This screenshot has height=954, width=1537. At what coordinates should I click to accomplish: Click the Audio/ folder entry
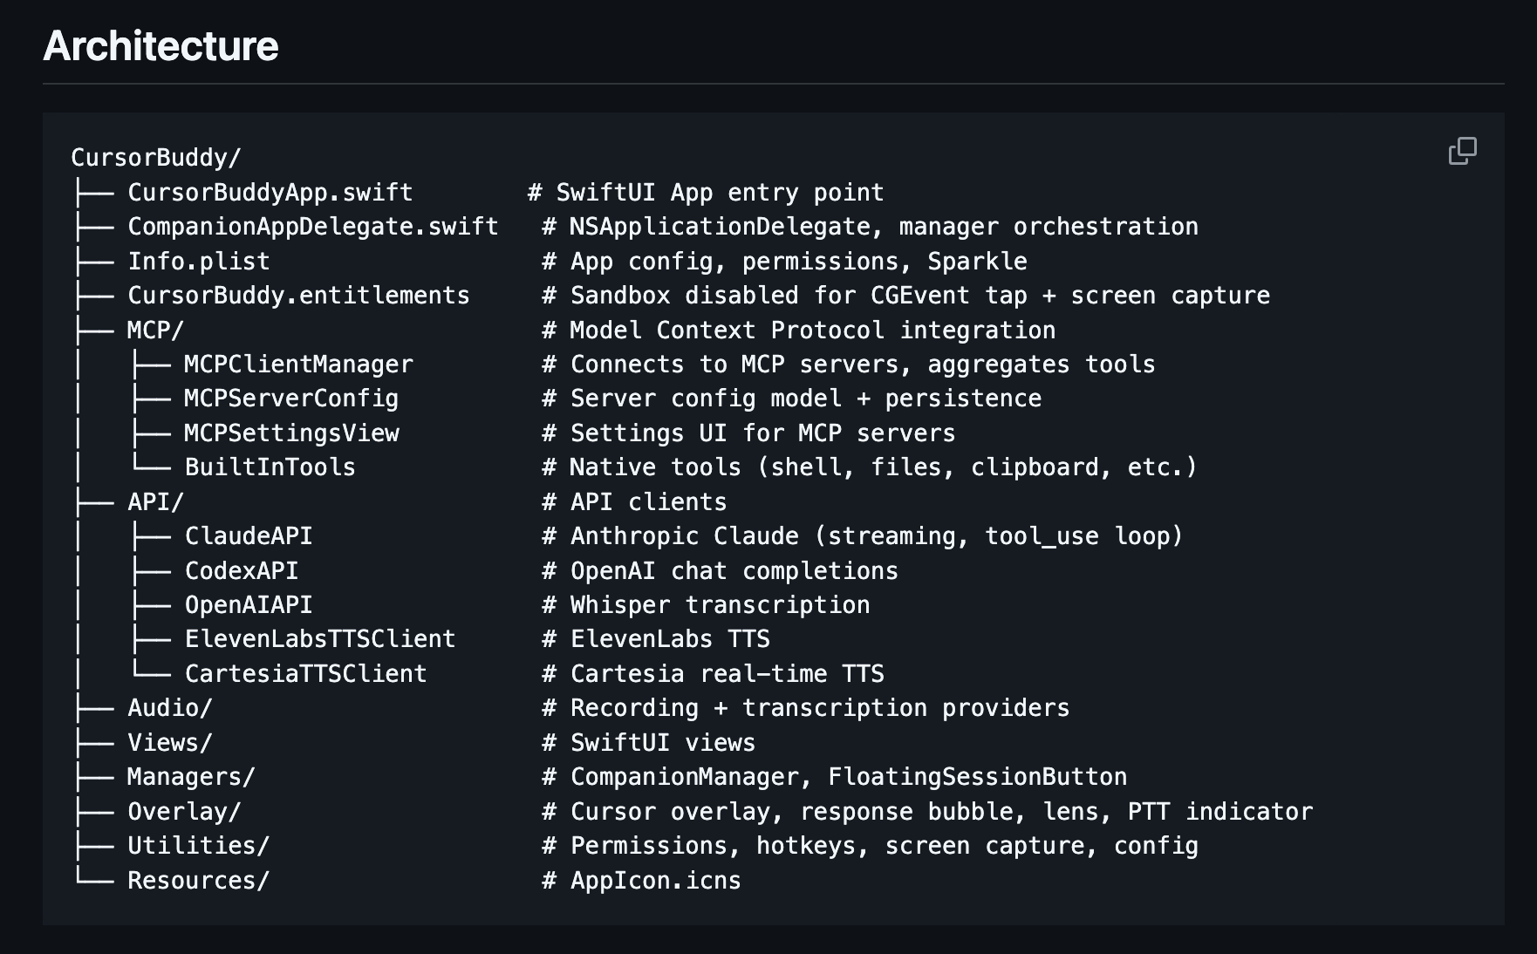click(x=169, y=708)
